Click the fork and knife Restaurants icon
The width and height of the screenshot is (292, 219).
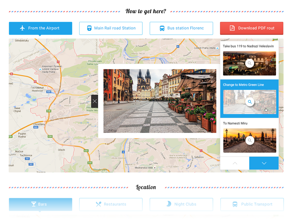pos(99,204)
